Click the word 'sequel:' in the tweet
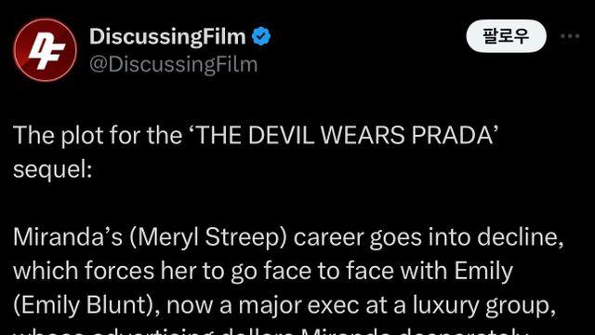595x335 pixels. (x=53, y=169)
